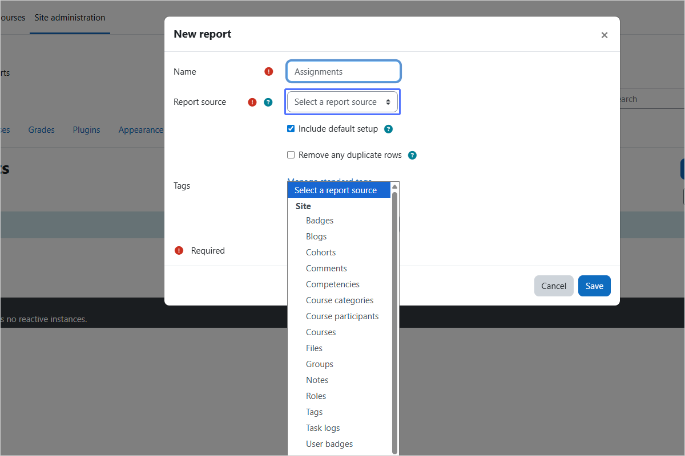Click the required icon beside Report source
Screen dimensions: 685x456
point(252,103)
